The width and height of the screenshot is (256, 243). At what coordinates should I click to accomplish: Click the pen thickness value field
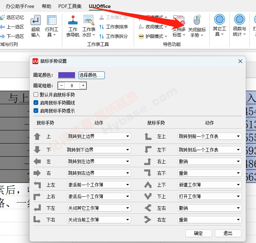(72, 85)
